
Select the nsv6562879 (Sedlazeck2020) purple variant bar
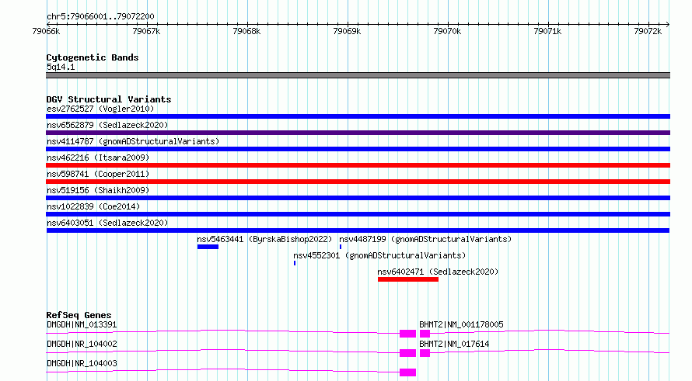click(x=358, y=133)
